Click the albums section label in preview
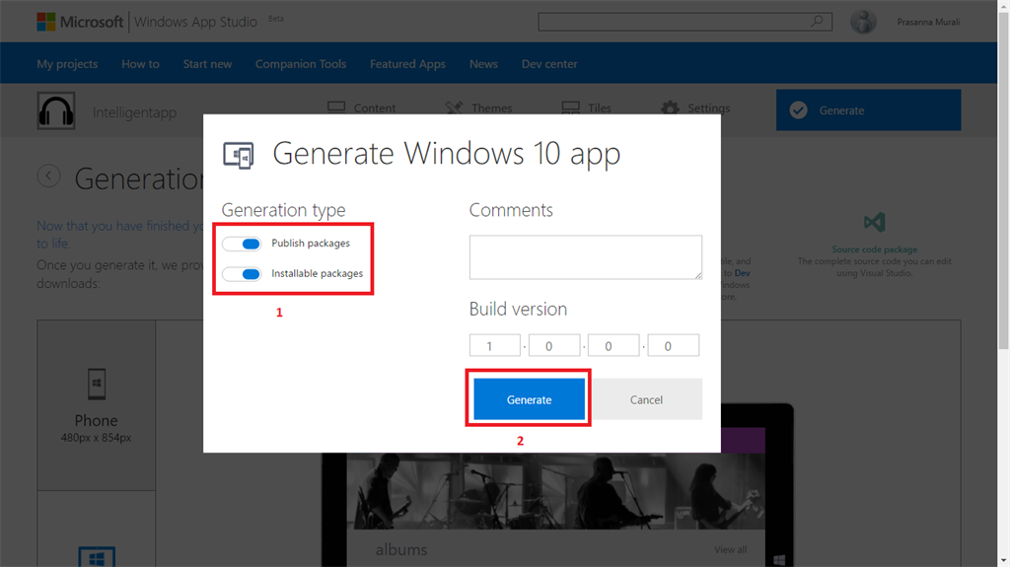This screenshot has width=1010, height=567. coord(401,549)
